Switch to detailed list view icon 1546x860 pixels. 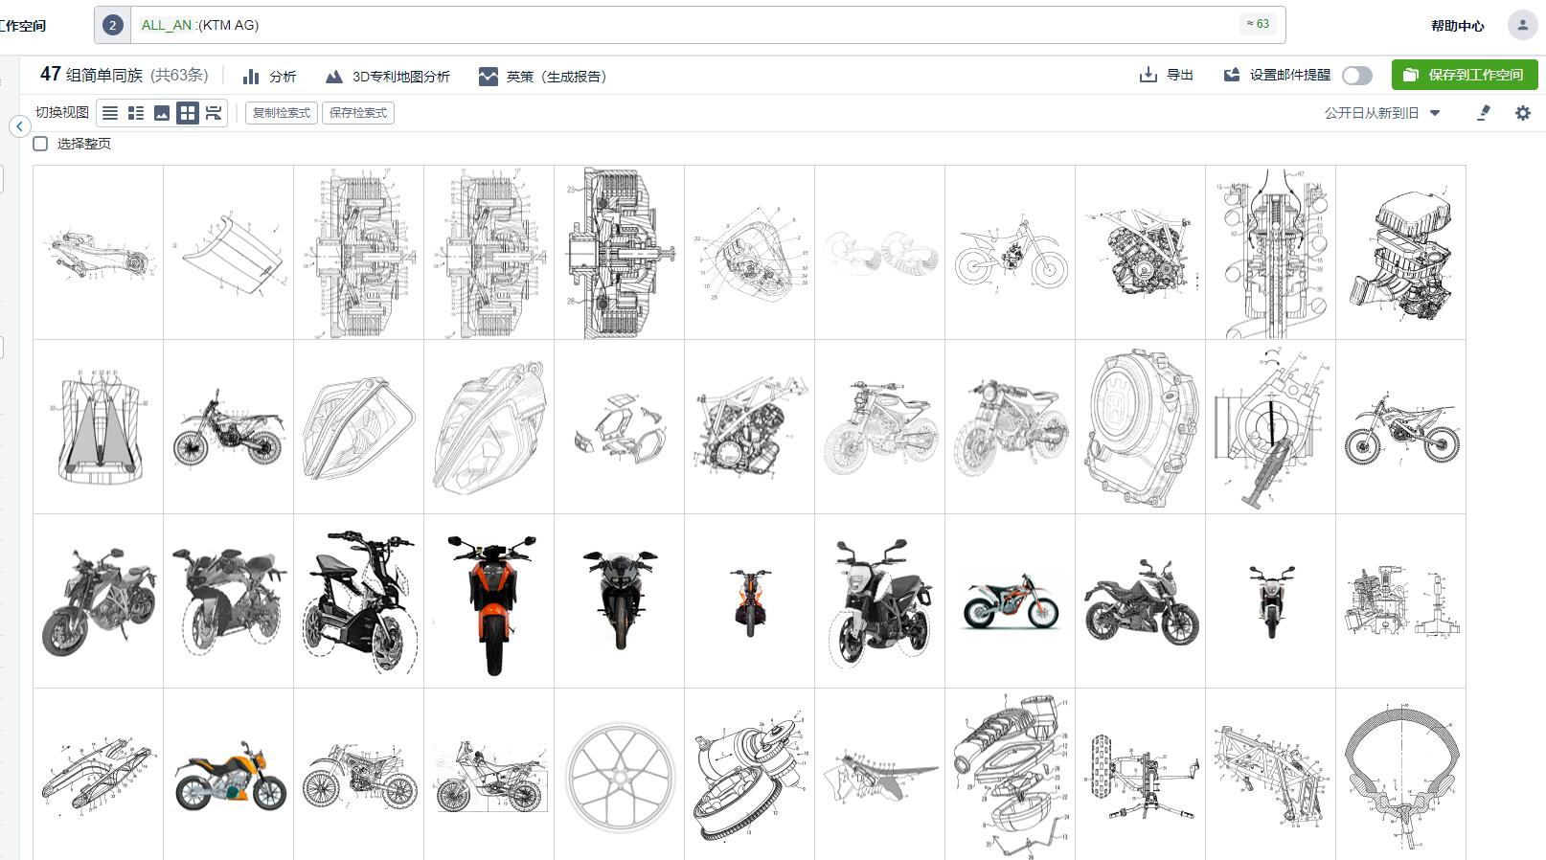pyautogui.click(x=136, y=113)
